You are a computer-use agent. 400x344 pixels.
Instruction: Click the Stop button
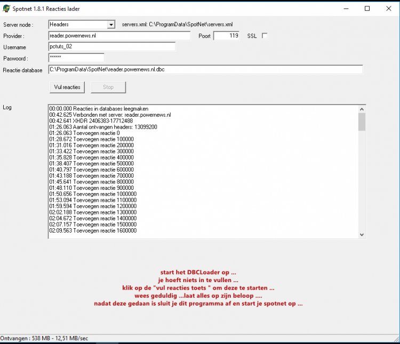point(108,87)
